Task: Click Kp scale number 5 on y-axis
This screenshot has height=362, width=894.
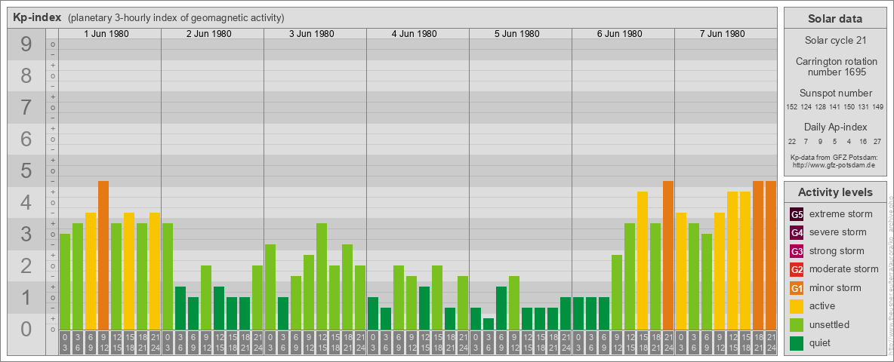Action: [26, 171]
